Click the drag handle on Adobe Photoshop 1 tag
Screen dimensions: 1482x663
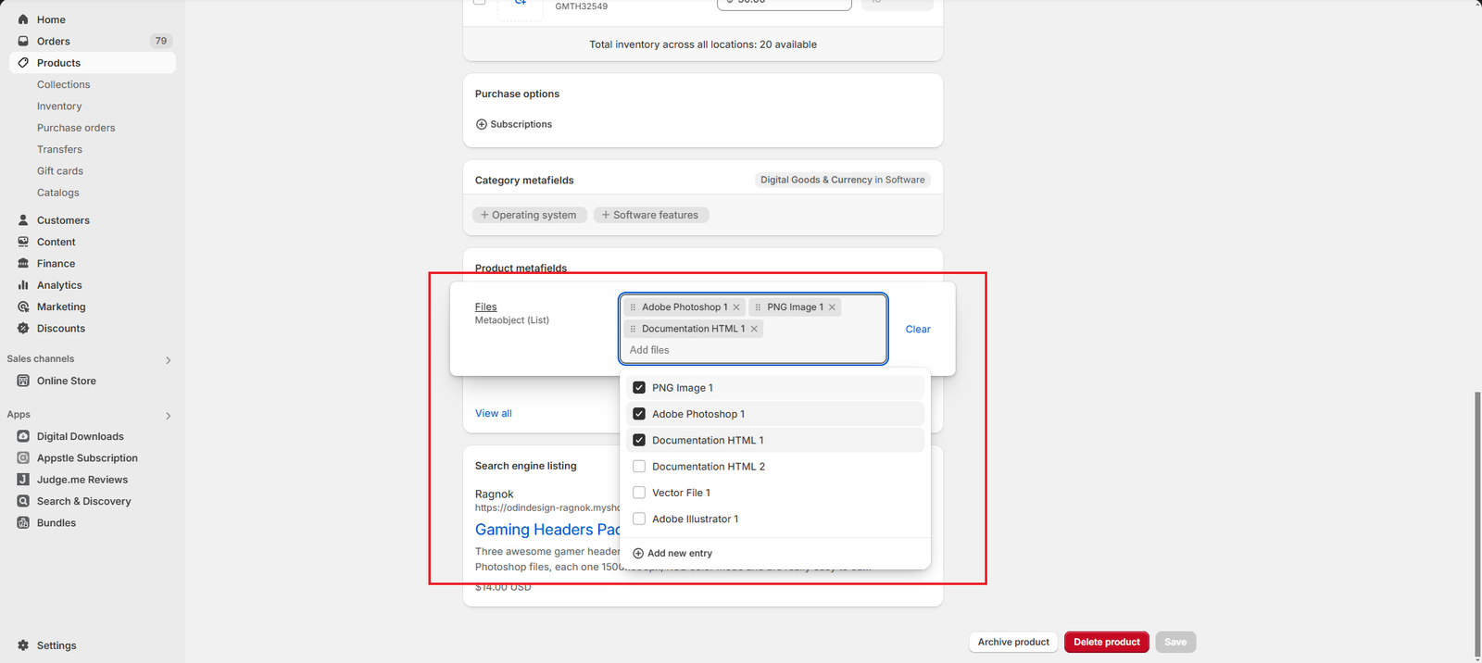click(x=633, y=307)
